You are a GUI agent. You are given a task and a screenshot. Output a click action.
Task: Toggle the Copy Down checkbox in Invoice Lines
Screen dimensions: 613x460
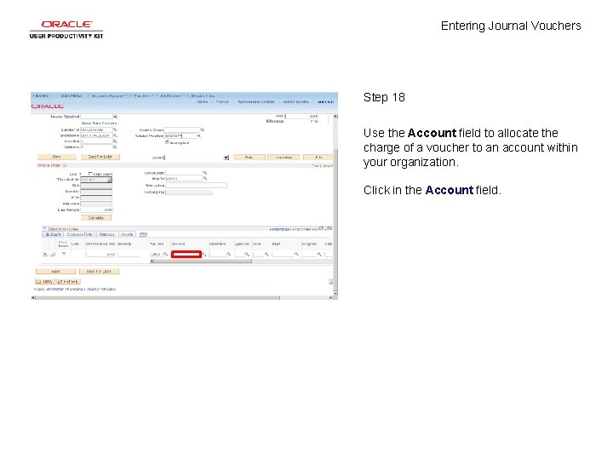click(90, 174)
